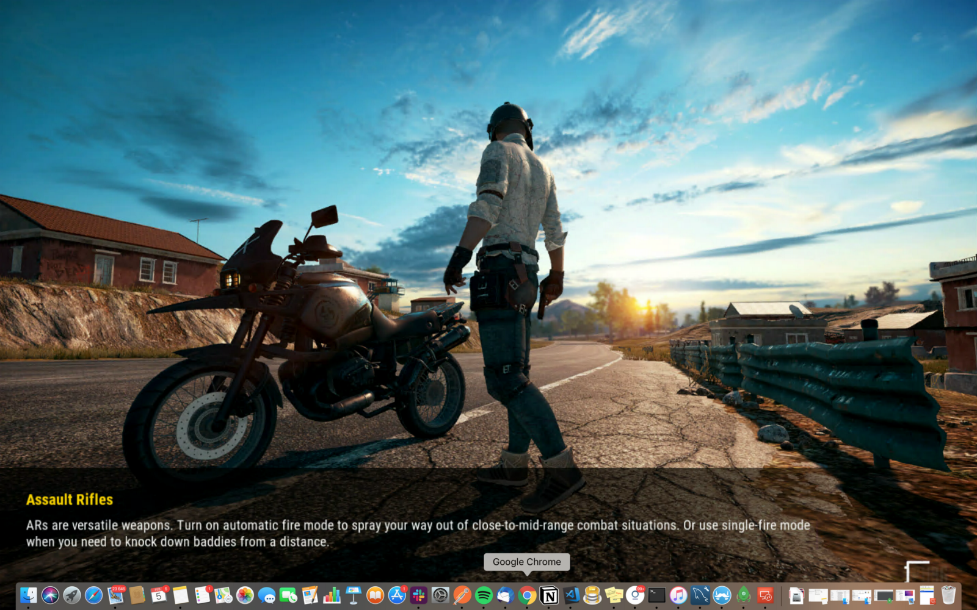Open the Terminal app
Image resolution: width=977 pixels, height=610 pixels.
coord(657,595)
